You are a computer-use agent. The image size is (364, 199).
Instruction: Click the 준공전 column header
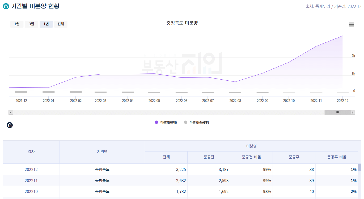point(209,157)
